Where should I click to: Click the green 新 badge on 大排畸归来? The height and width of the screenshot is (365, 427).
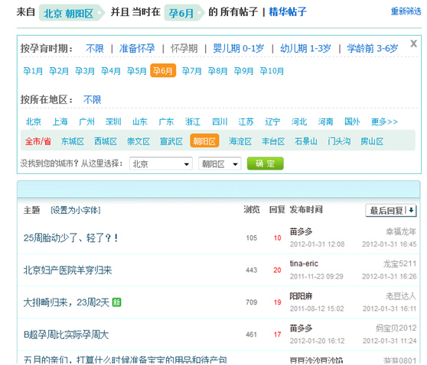[x=116, y=302]
